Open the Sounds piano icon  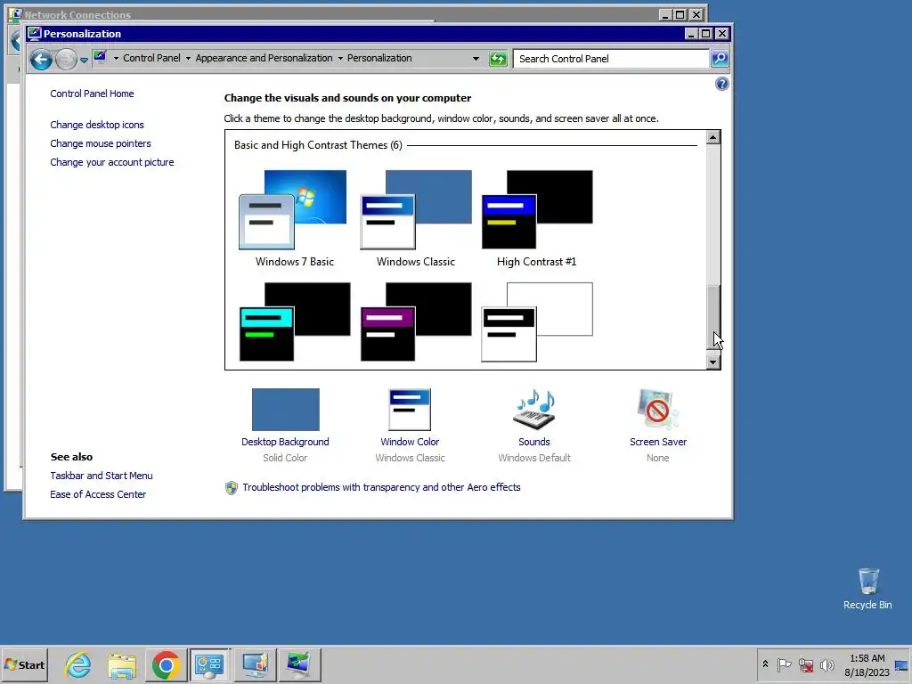(x=534, y=410)
